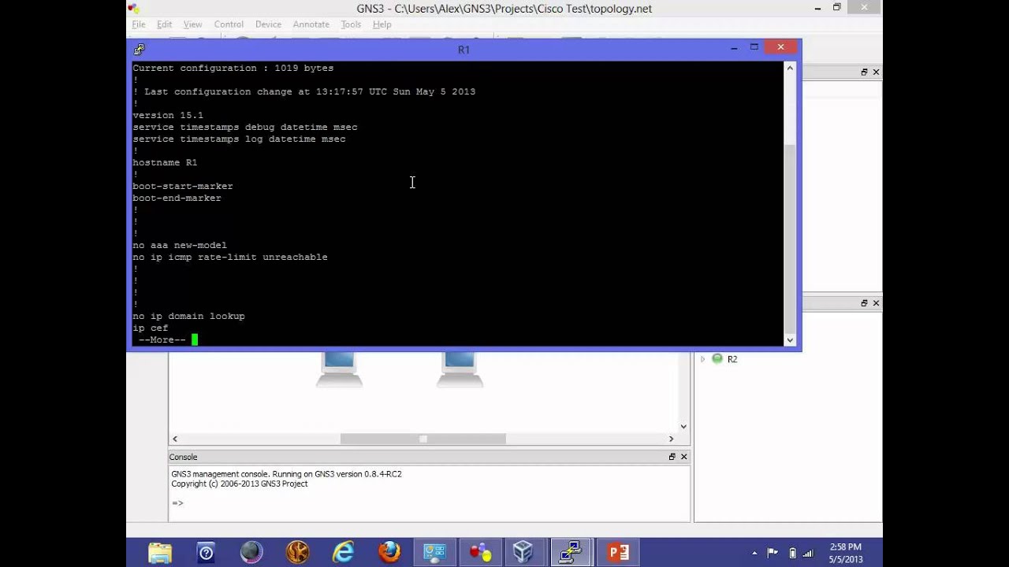Show hidden system tray icons
Screen dimensions: 1009x567
[754, 553]
